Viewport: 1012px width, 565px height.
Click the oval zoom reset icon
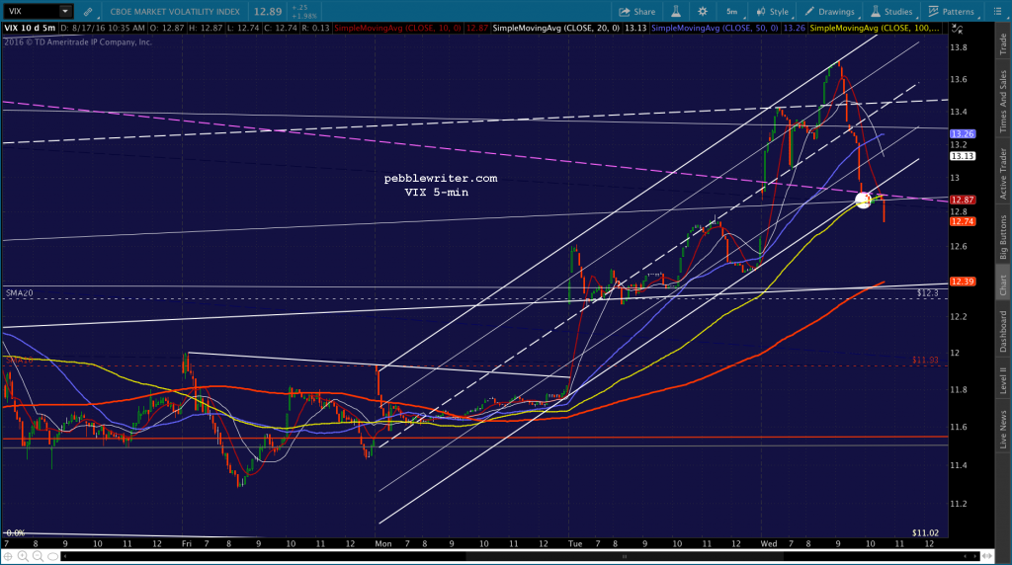pos(53,556)
